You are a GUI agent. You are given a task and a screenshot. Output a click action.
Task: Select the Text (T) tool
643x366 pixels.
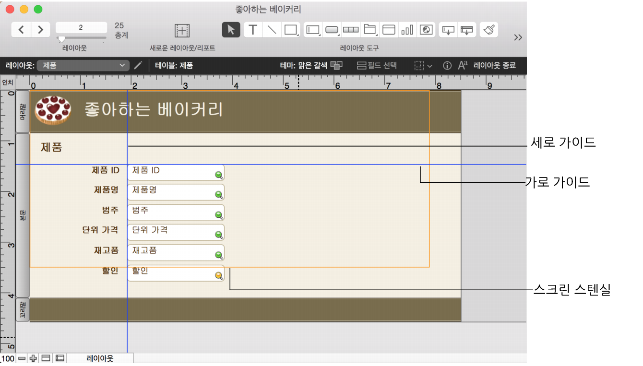(x=252, y=30)
